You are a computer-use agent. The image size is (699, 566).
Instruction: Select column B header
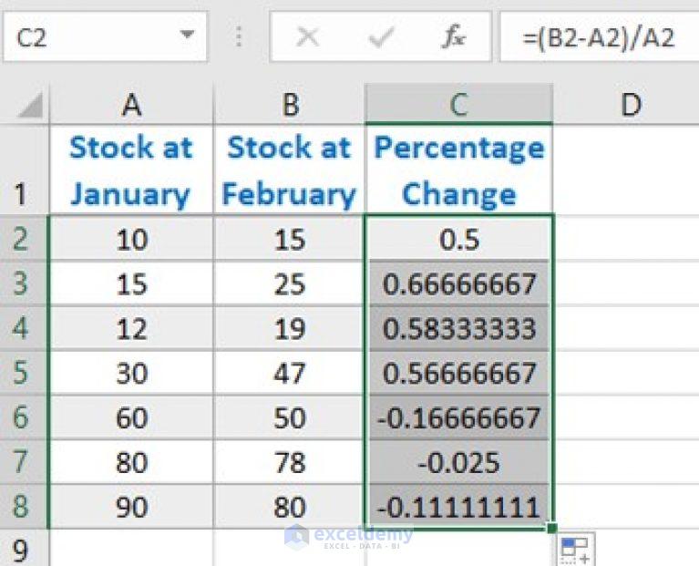pyautogui.click(x=289, y=105)
